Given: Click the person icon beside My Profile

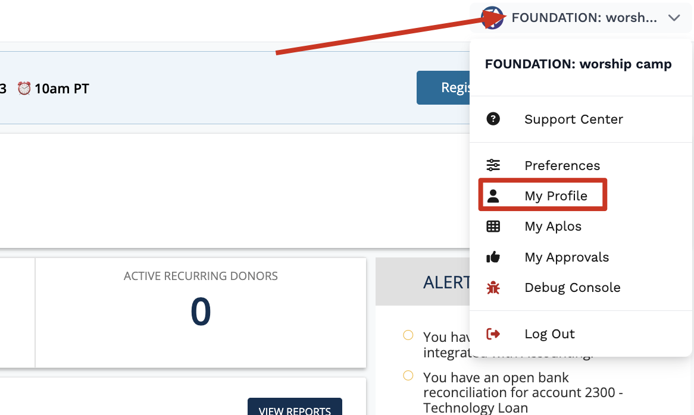Looking at the screenshot, I should 493,196.
